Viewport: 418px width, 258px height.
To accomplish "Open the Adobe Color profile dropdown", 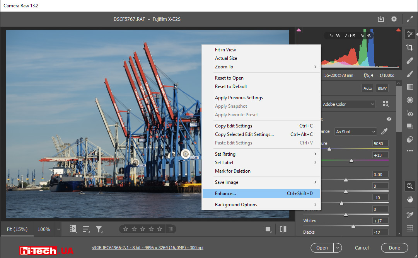I will point(348,104).
